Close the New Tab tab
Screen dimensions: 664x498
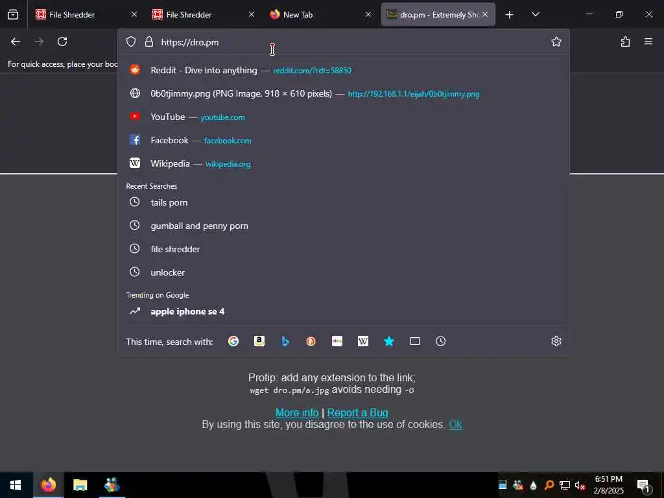coord(368,15)
